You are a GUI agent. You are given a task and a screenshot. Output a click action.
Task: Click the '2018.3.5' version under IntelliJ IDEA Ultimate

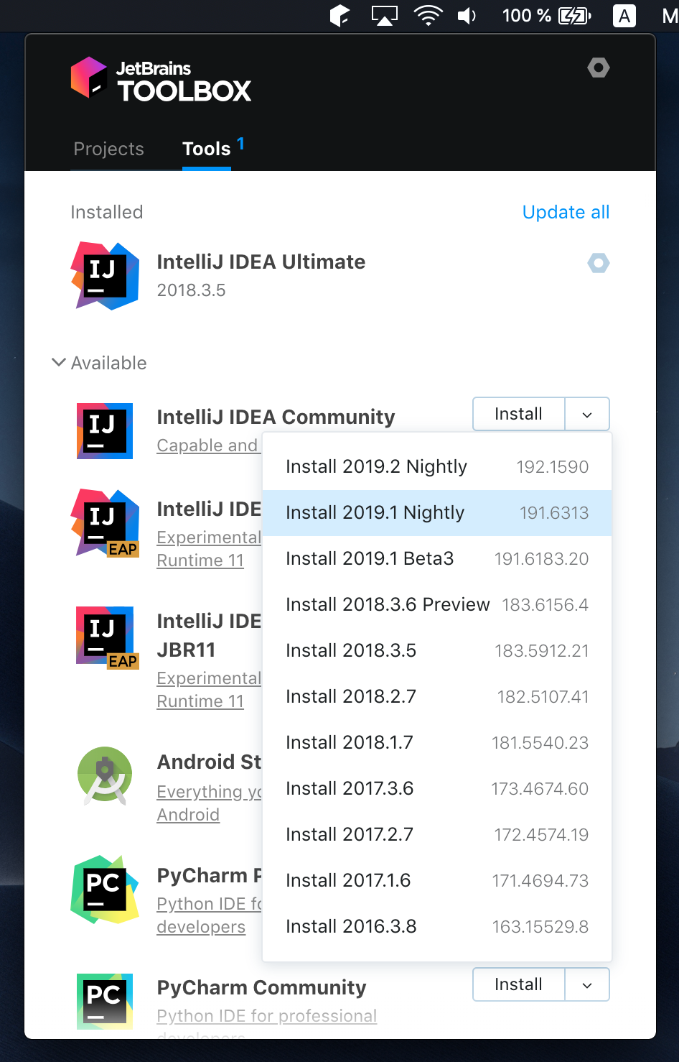tap(192, 290)
